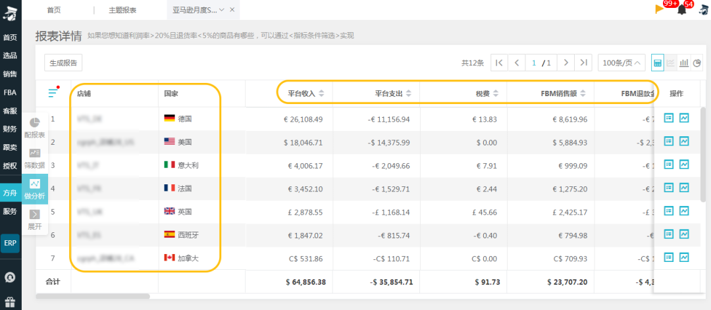This screenshot has height=310, width=711.
Task: Click the app logo at top left
Action: (x=10, y=13)
